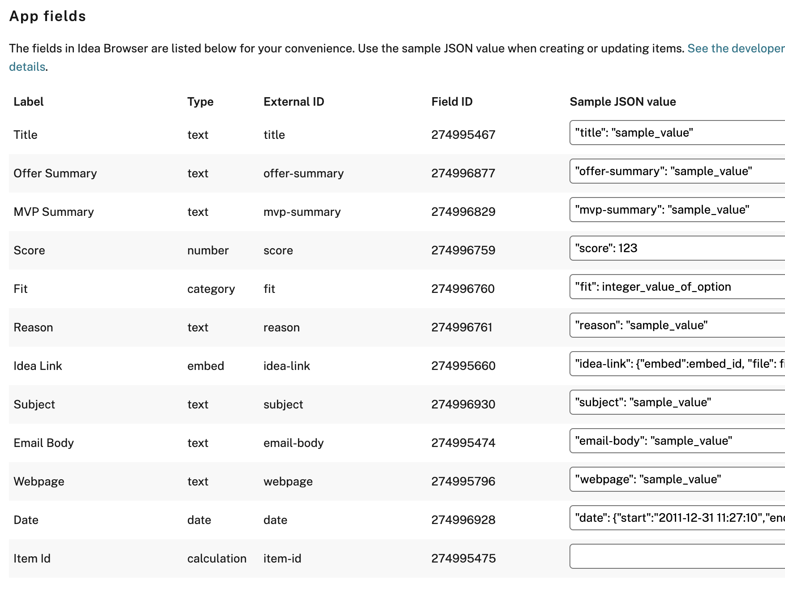
Task: Select the webpage sample JSON box
Action: pos(677,479)
